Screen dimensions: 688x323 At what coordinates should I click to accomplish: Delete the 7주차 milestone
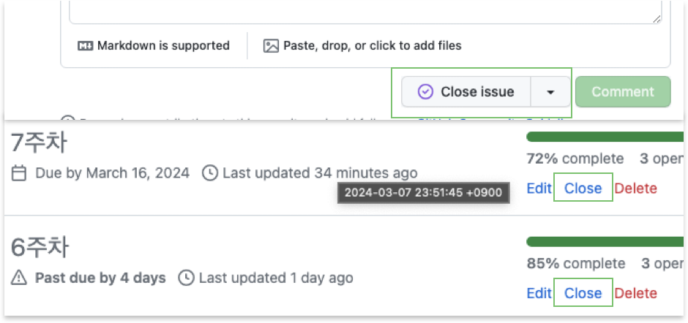[635, 189]
